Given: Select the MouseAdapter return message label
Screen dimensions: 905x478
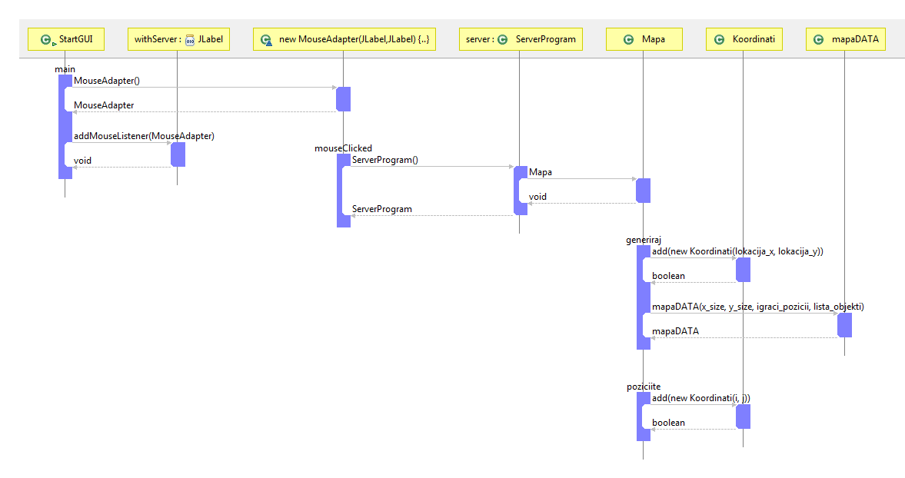Looking at the screenshot, I should click(x=104, y=105).
